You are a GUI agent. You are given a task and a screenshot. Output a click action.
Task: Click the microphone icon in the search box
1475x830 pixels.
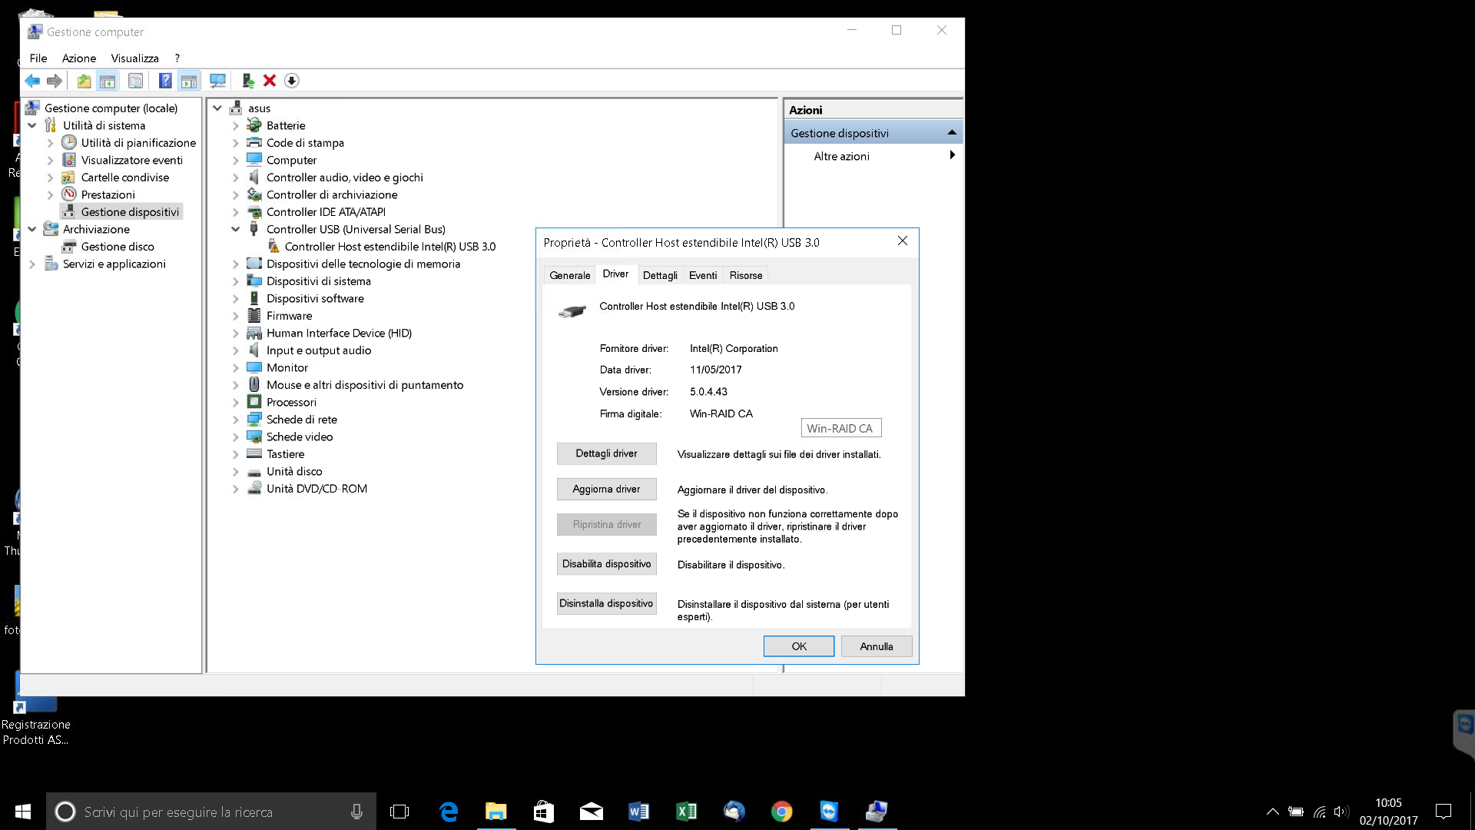coord(356,812)
